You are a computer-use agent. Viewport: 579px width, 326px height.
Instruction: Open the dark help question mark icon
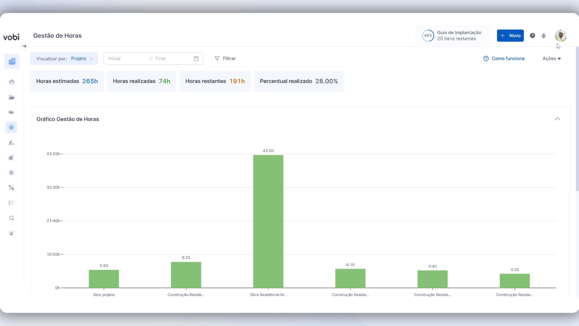[532, 36]
